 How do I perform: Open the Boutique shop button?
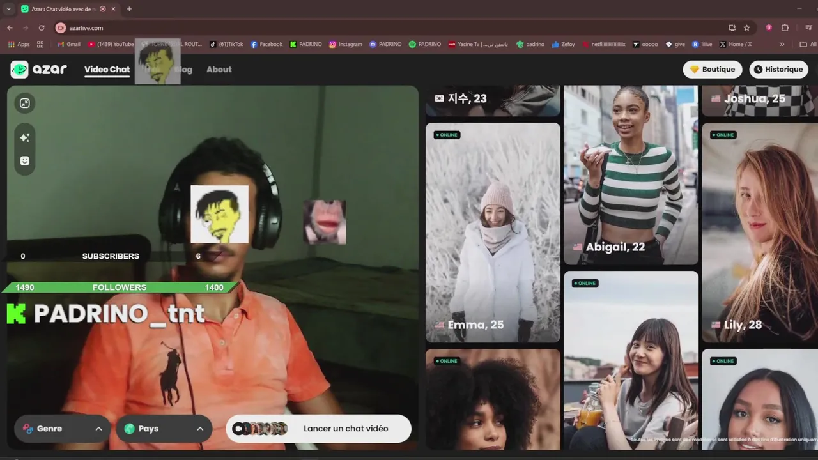(x=713, y=69)
